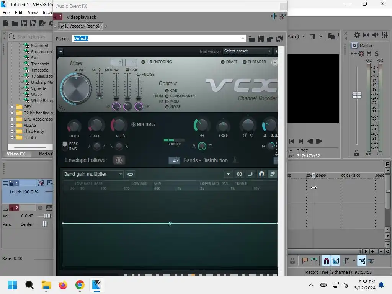
Task: Open the File menu
Action: (x=6, y=13)
